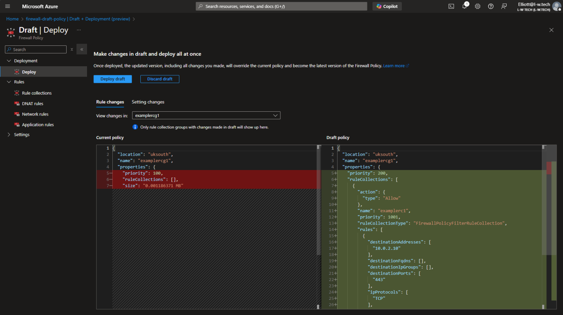Open the Learn more link
Viewport: 563px width, 315px height.
coord(396,66)
